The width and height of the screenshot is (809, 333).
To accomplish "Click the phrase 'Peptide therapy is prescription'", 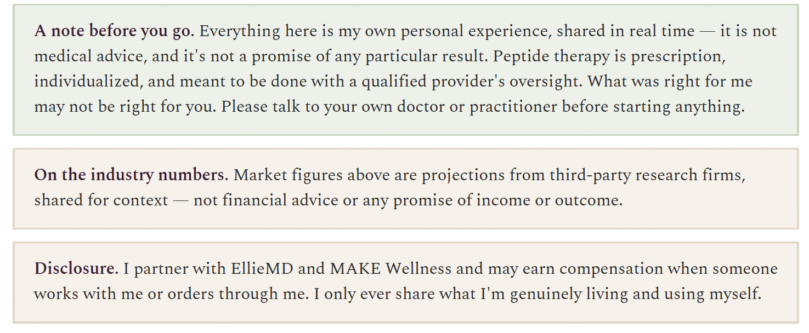I will (601, 56).
